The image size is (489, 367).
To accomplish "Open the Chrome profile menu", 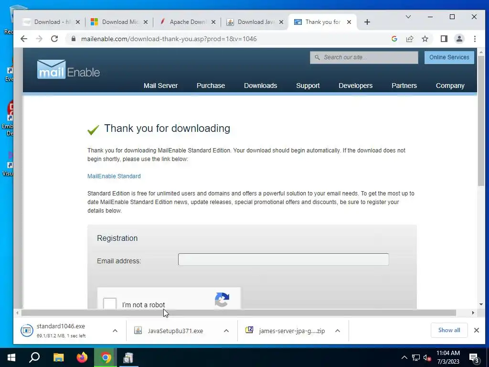I will 459,39.
